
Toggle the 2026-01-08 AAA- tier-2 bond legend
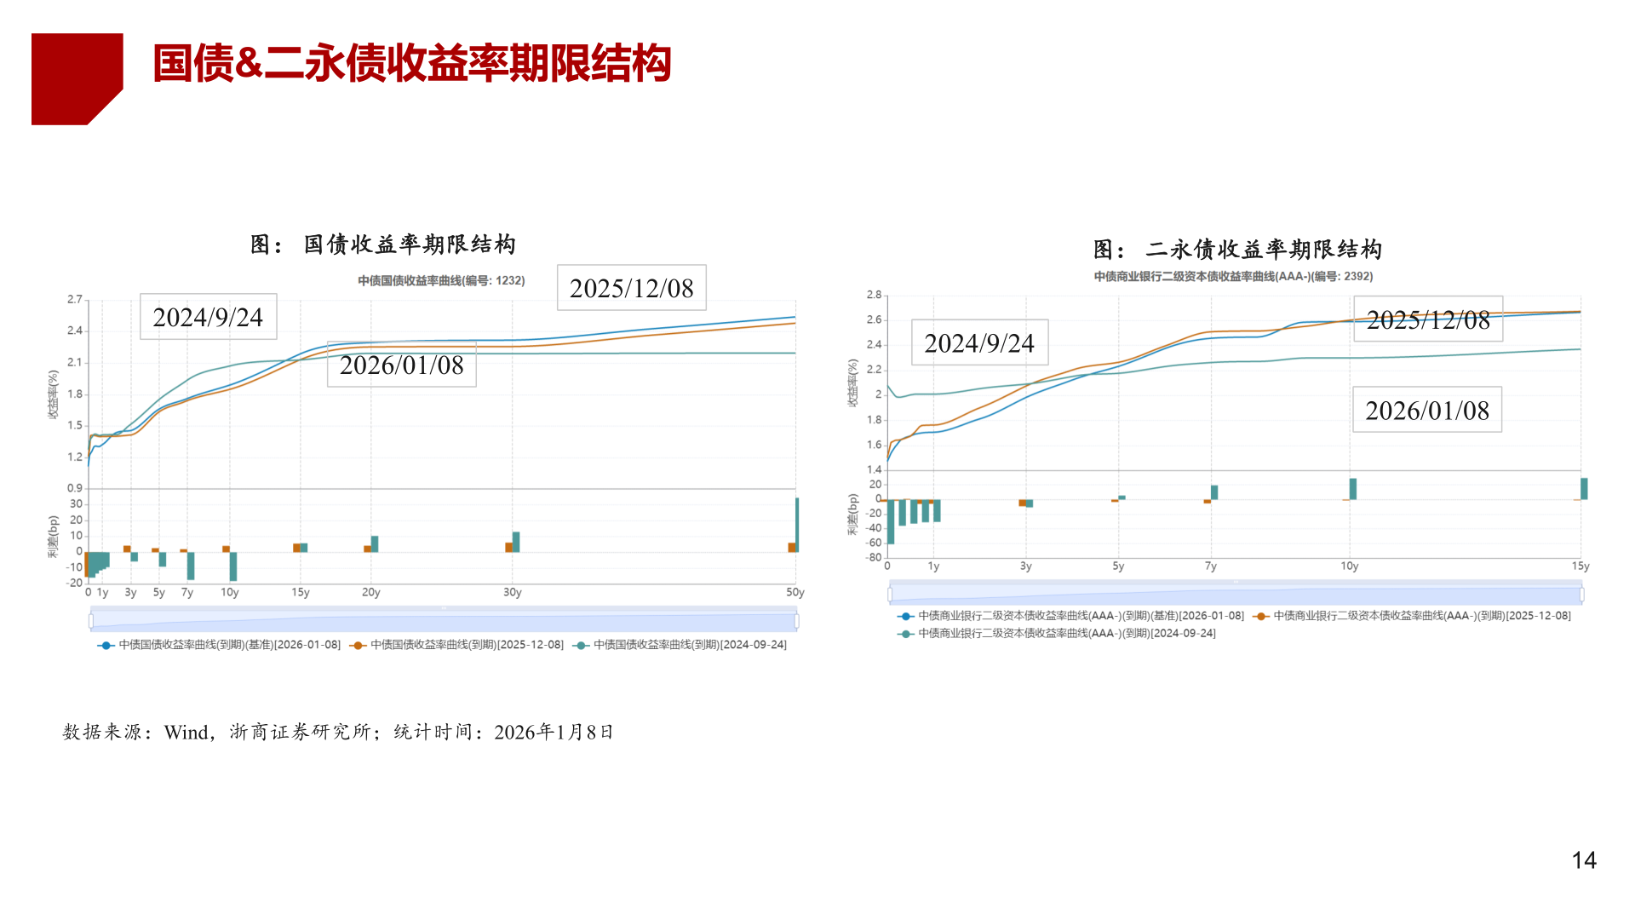(1070, 616)
